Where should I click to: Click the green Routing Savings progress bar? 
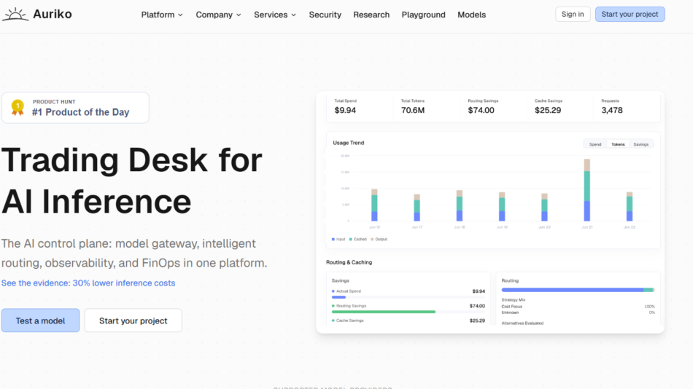tap(384, 312)
